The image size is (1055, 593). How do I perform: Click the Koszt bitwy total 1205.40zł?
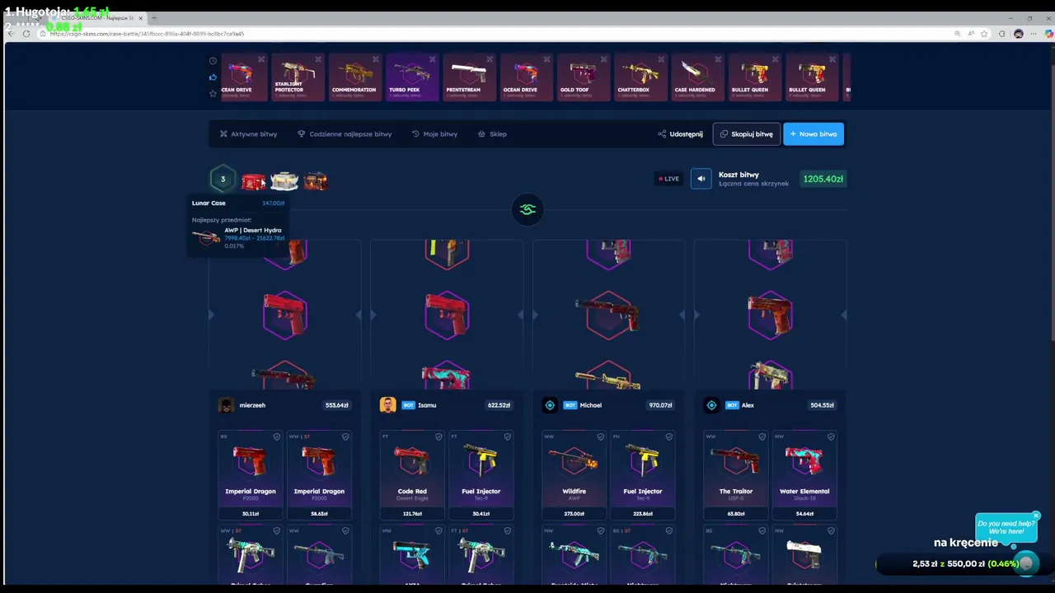click(x=823, y=179)
